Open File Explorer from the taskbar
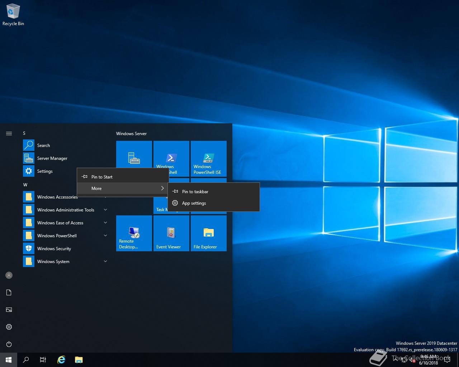459x367 pixels. click(x=79, y=360)
